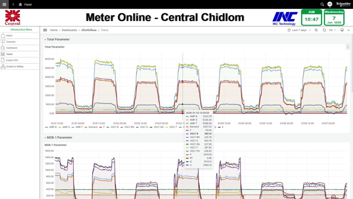
Task: Click the Home icon in Infrastructure Menu
Action: (3, 36)
